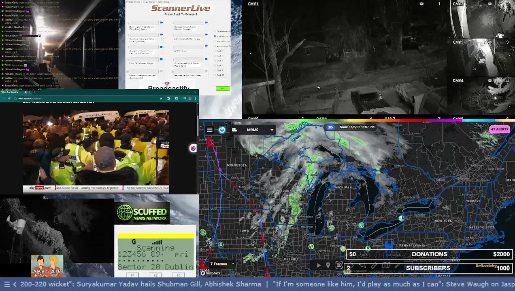Image resolution: width=515 pixels, height=291 pixels.
Task: Expand the 7 Frames dropdown
Action: [222, 264]
